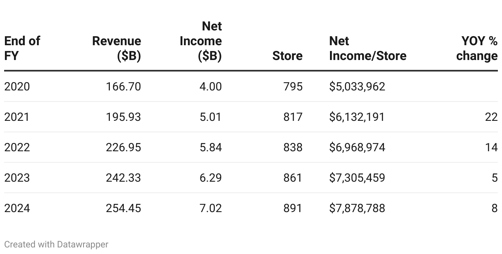Click the 'YOY % change' column header

point(477,48)
